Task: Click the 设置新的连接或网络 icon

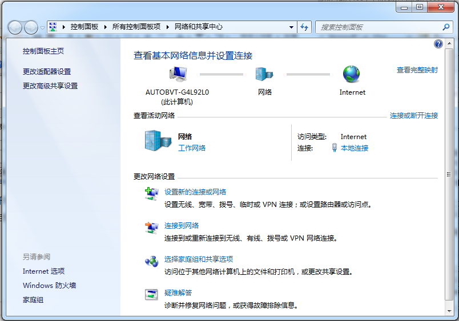Action: coord(151,194)
